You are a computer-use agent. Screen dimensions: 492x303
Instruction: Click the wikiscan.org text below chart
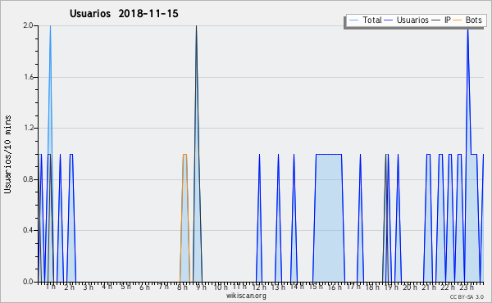pos(246,296)
